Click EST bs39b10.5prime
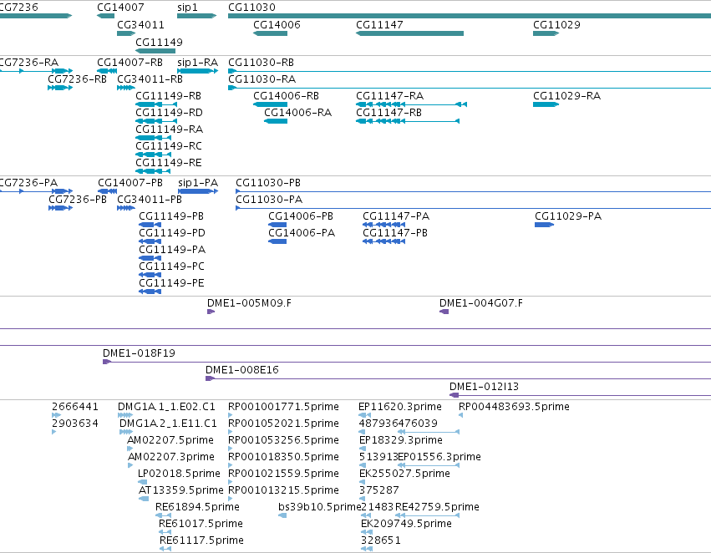 282,516
